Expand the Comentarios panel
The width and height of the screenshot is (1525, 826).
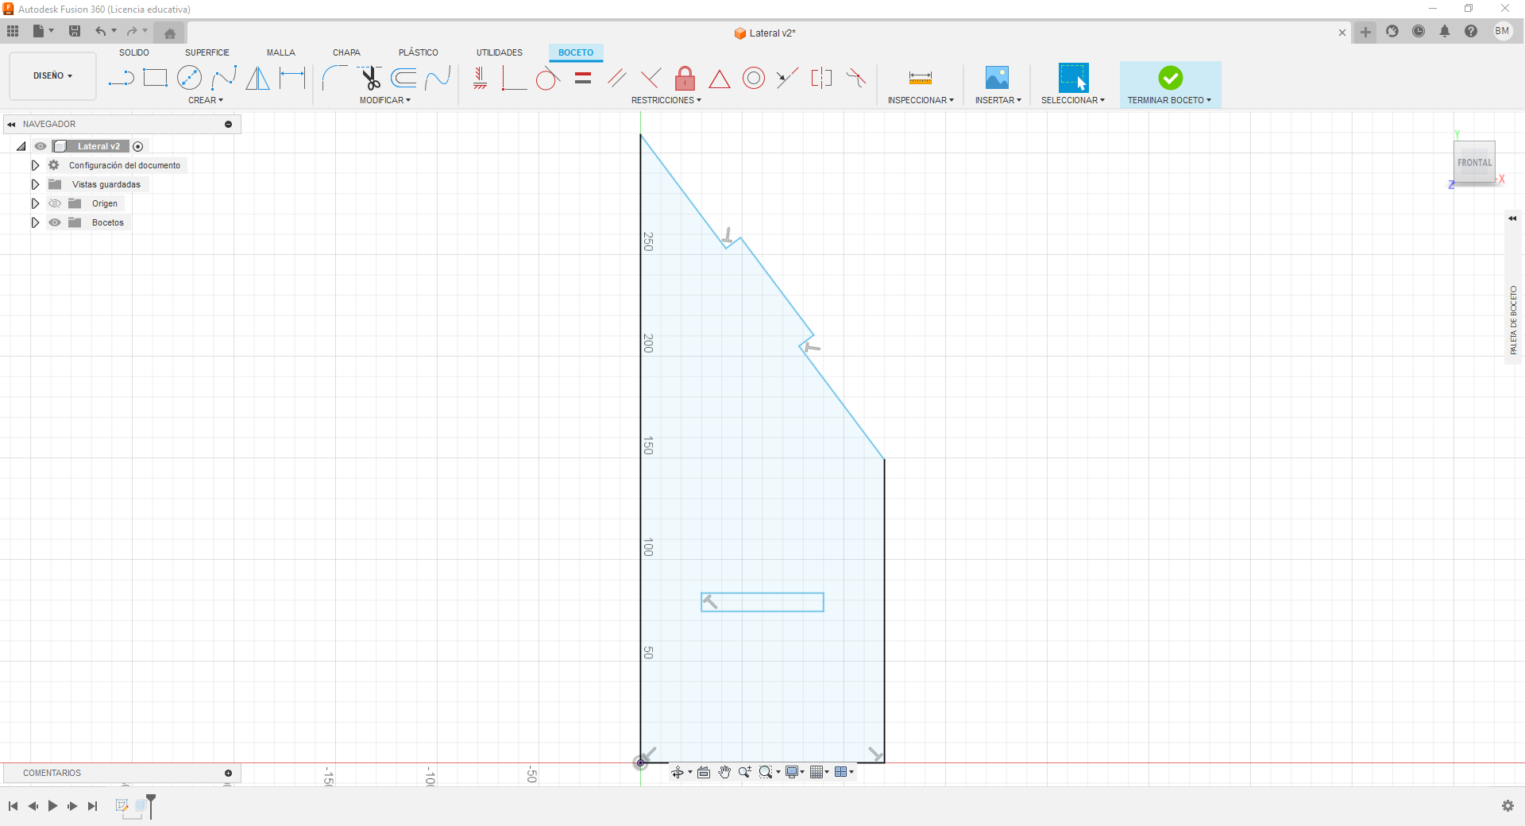228,773
